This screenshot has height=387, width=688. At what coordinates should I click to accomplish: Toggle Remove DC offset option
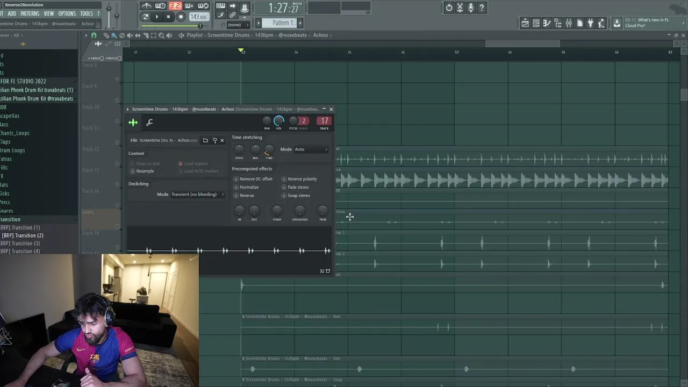(253, 179)
